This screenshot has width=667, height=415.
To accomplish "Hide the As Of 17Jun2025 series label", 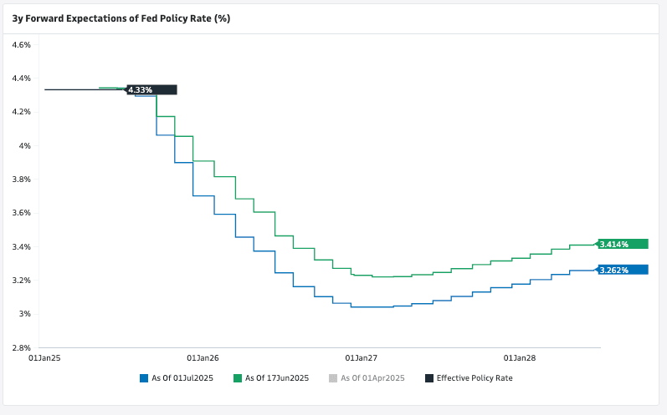I will 276,378.
